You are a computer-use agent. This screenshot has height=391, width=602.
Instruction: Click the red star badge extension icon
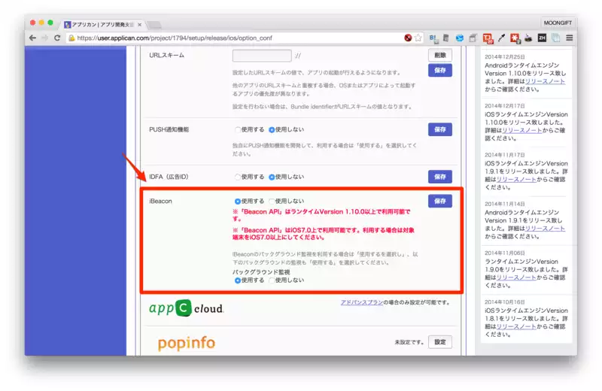point(515,38)
